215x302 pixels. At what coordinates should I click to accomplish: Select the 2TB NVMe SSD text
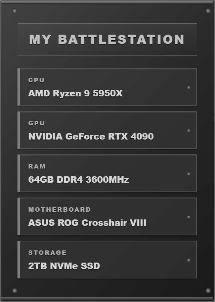(64, 266)
